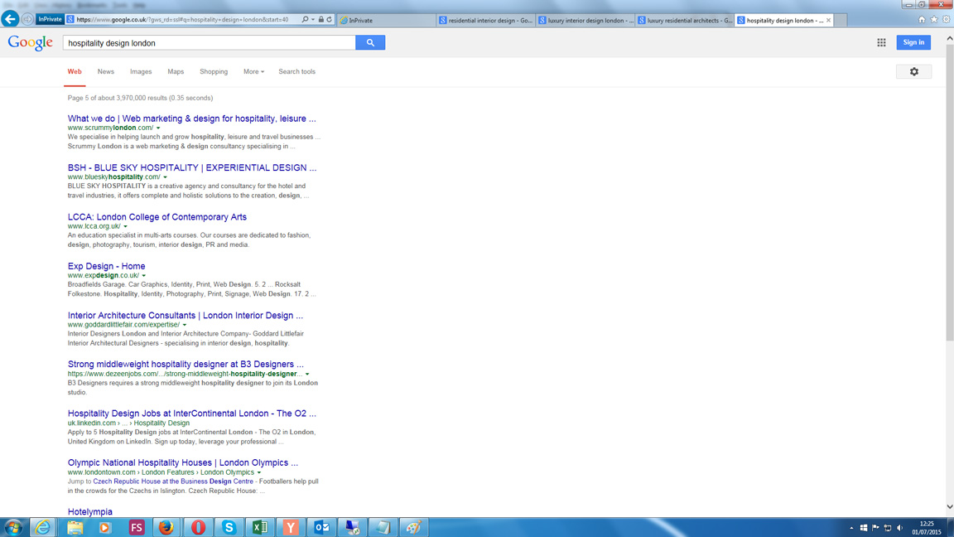Open Internet Explorer home icon

(922, 20)
